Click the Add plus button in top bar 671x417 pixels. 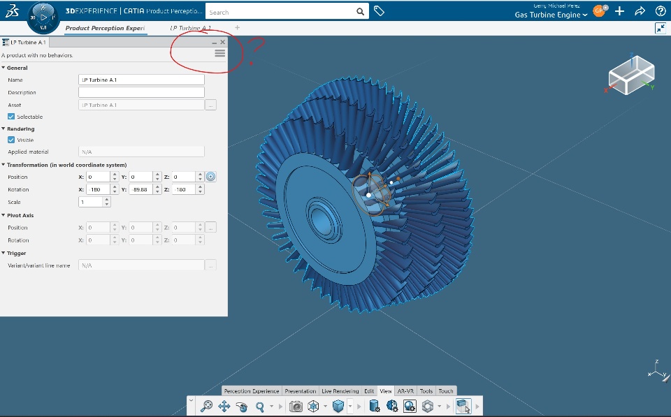pyautogui.click(x=619, y=11)
